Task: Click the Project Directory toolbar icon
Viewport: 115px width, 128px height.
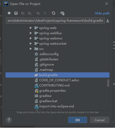Action: tap(23, 13)
